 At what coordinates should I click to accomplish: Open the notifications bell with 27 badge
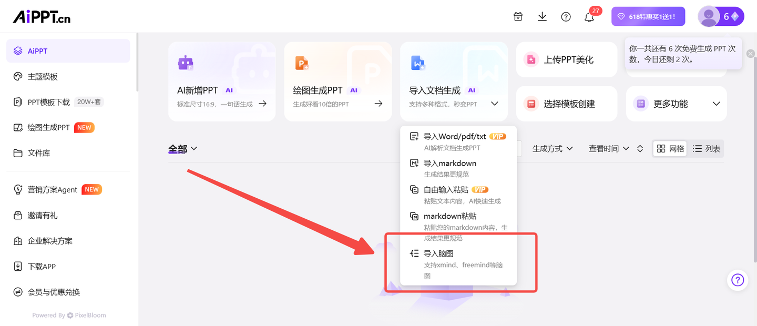click(x=589, y=17)
